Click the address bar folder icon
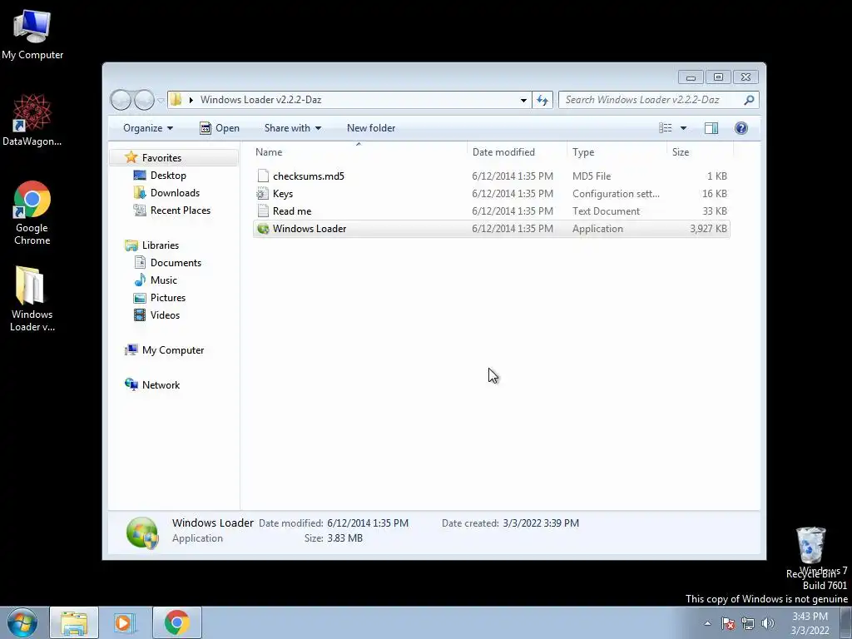This screenshot has width=852, height=639. pos(176,100)
